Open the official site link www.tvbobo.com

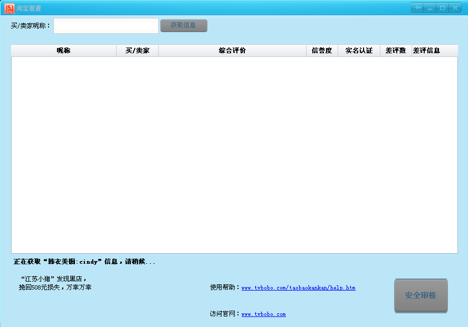tap(264, 314)
